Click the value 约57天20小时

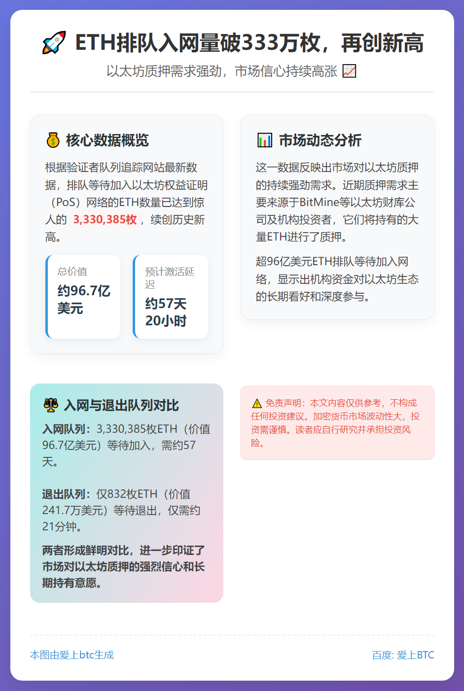(x=166, y=312)
